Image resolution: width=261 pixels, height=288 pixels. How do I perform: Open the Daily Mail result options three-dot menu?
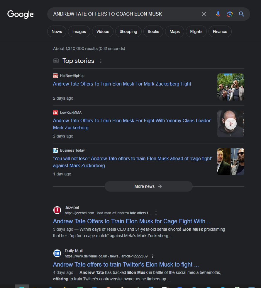(152, 256)
